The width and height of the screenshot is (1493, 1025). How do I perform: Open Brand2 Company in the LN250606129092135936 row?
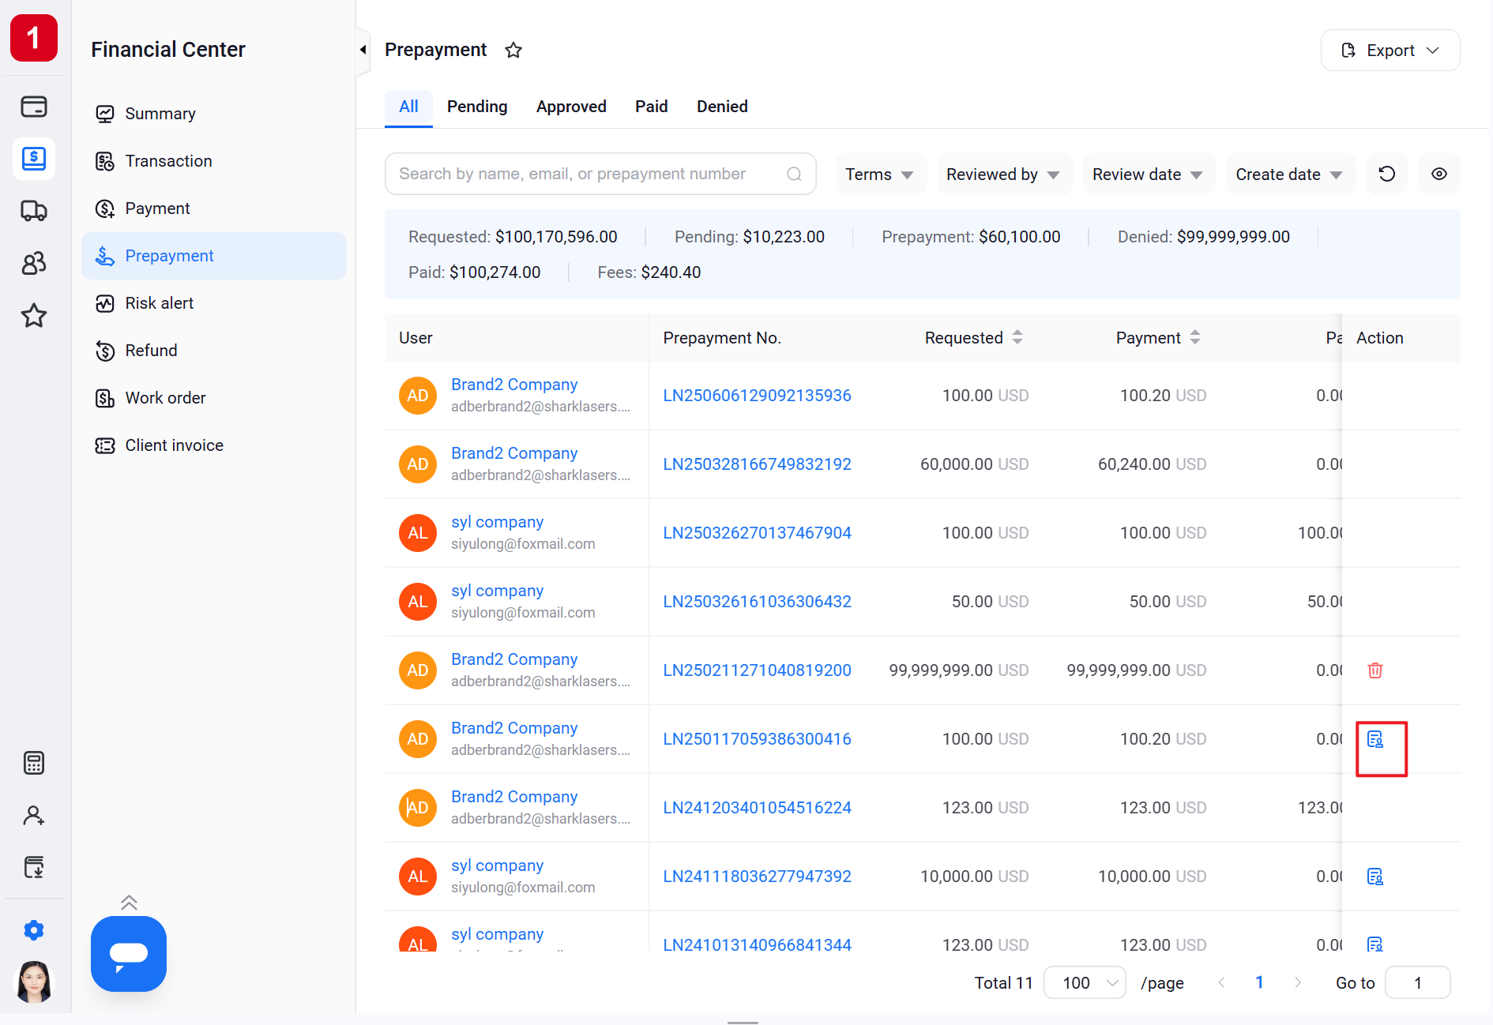pos(514,385)
